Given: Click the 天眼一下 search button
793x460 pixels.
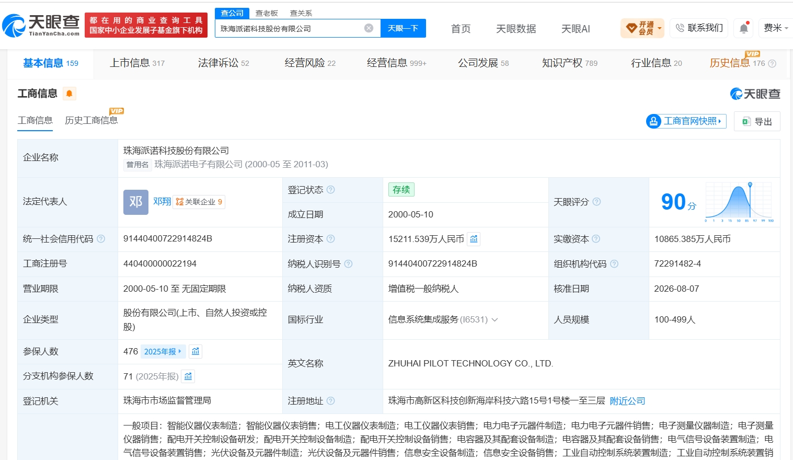Looking at the screenshot, I should (403, 28).
